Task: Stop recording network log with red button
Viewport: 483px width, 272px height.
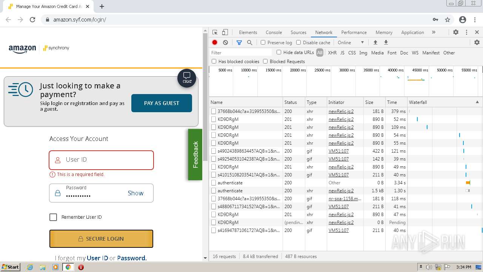Action: point(215,43)
